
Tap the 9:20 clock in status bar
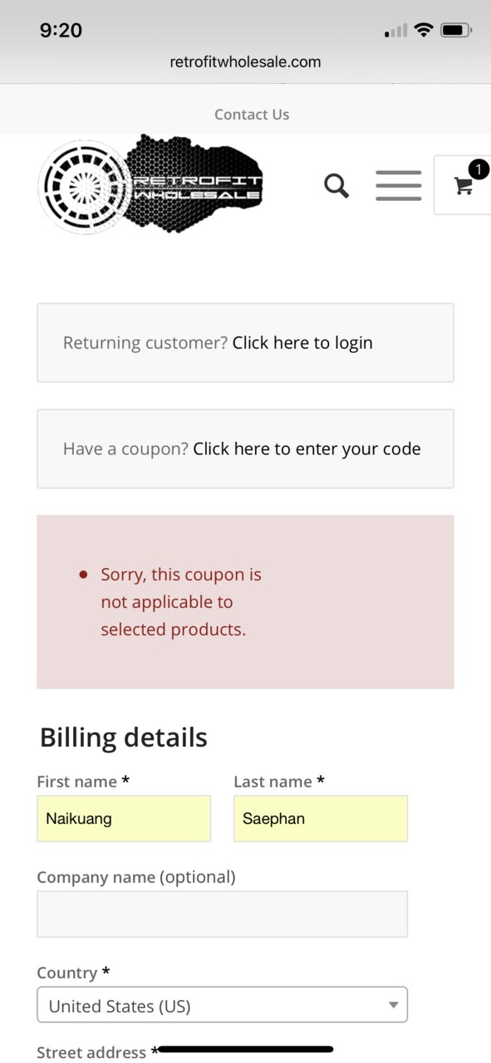tap(61, 31)
